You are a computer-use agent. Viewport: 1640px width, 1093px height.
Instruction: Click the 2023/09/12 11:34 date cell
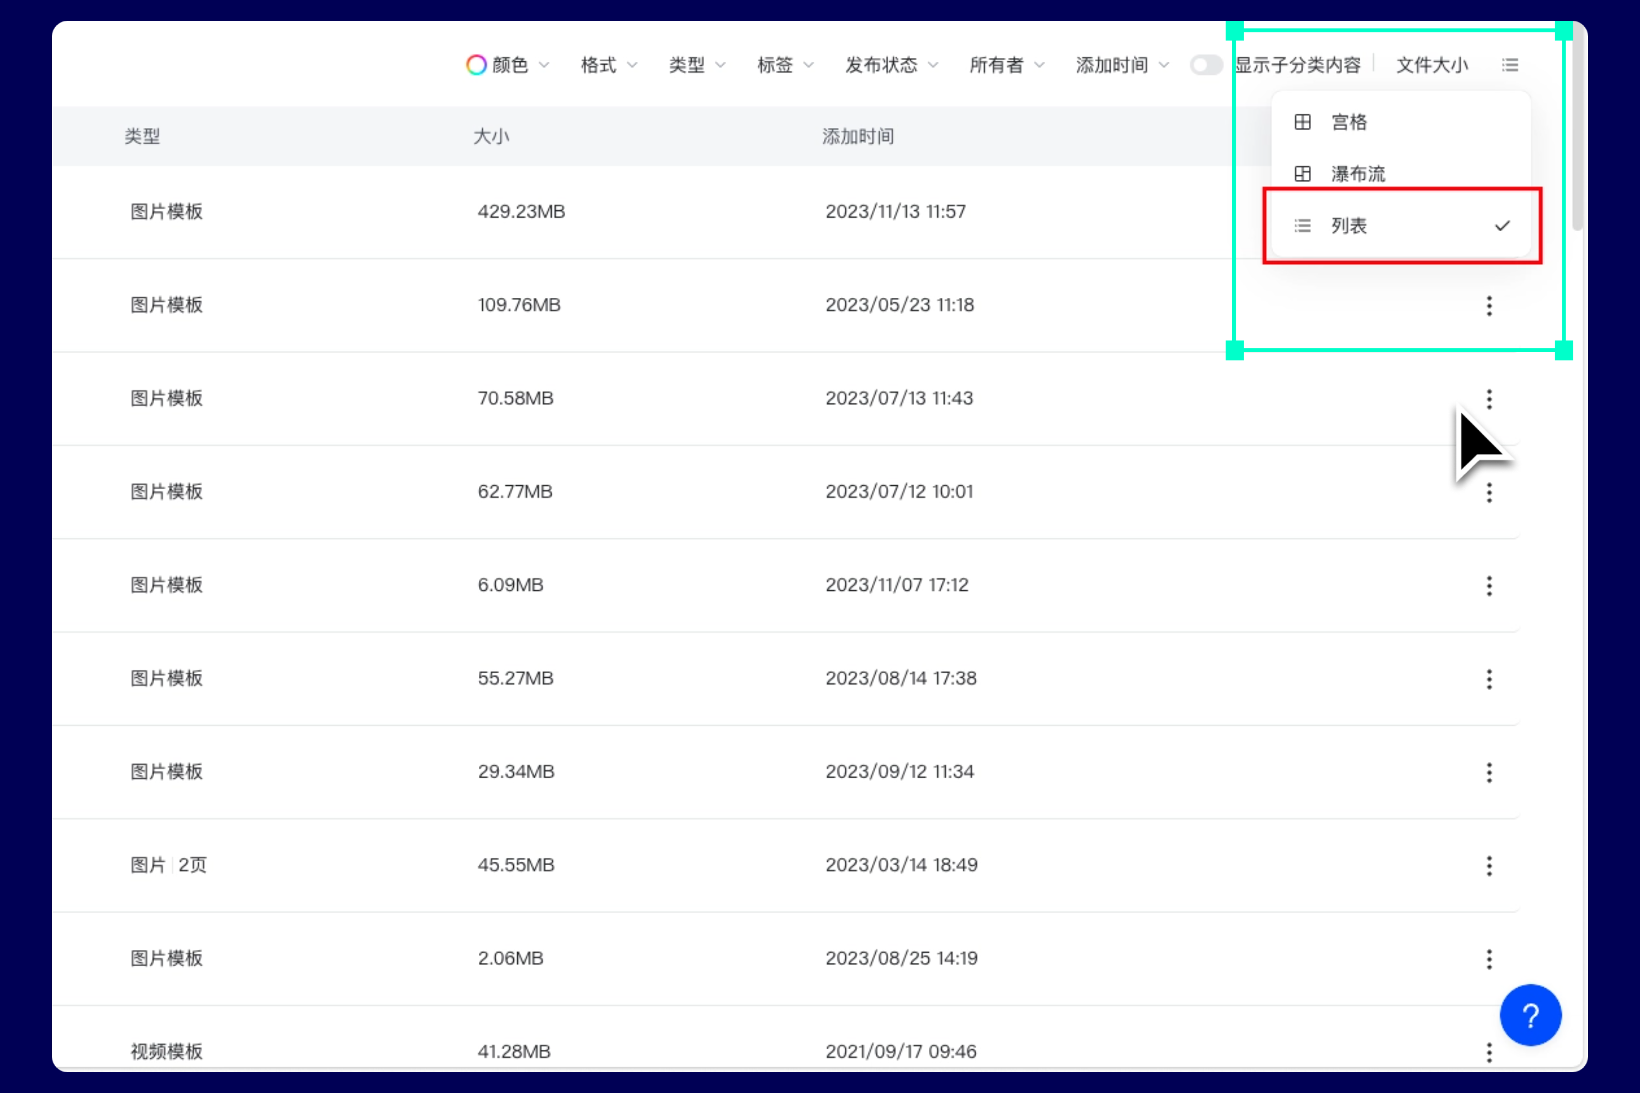[899, 772]
